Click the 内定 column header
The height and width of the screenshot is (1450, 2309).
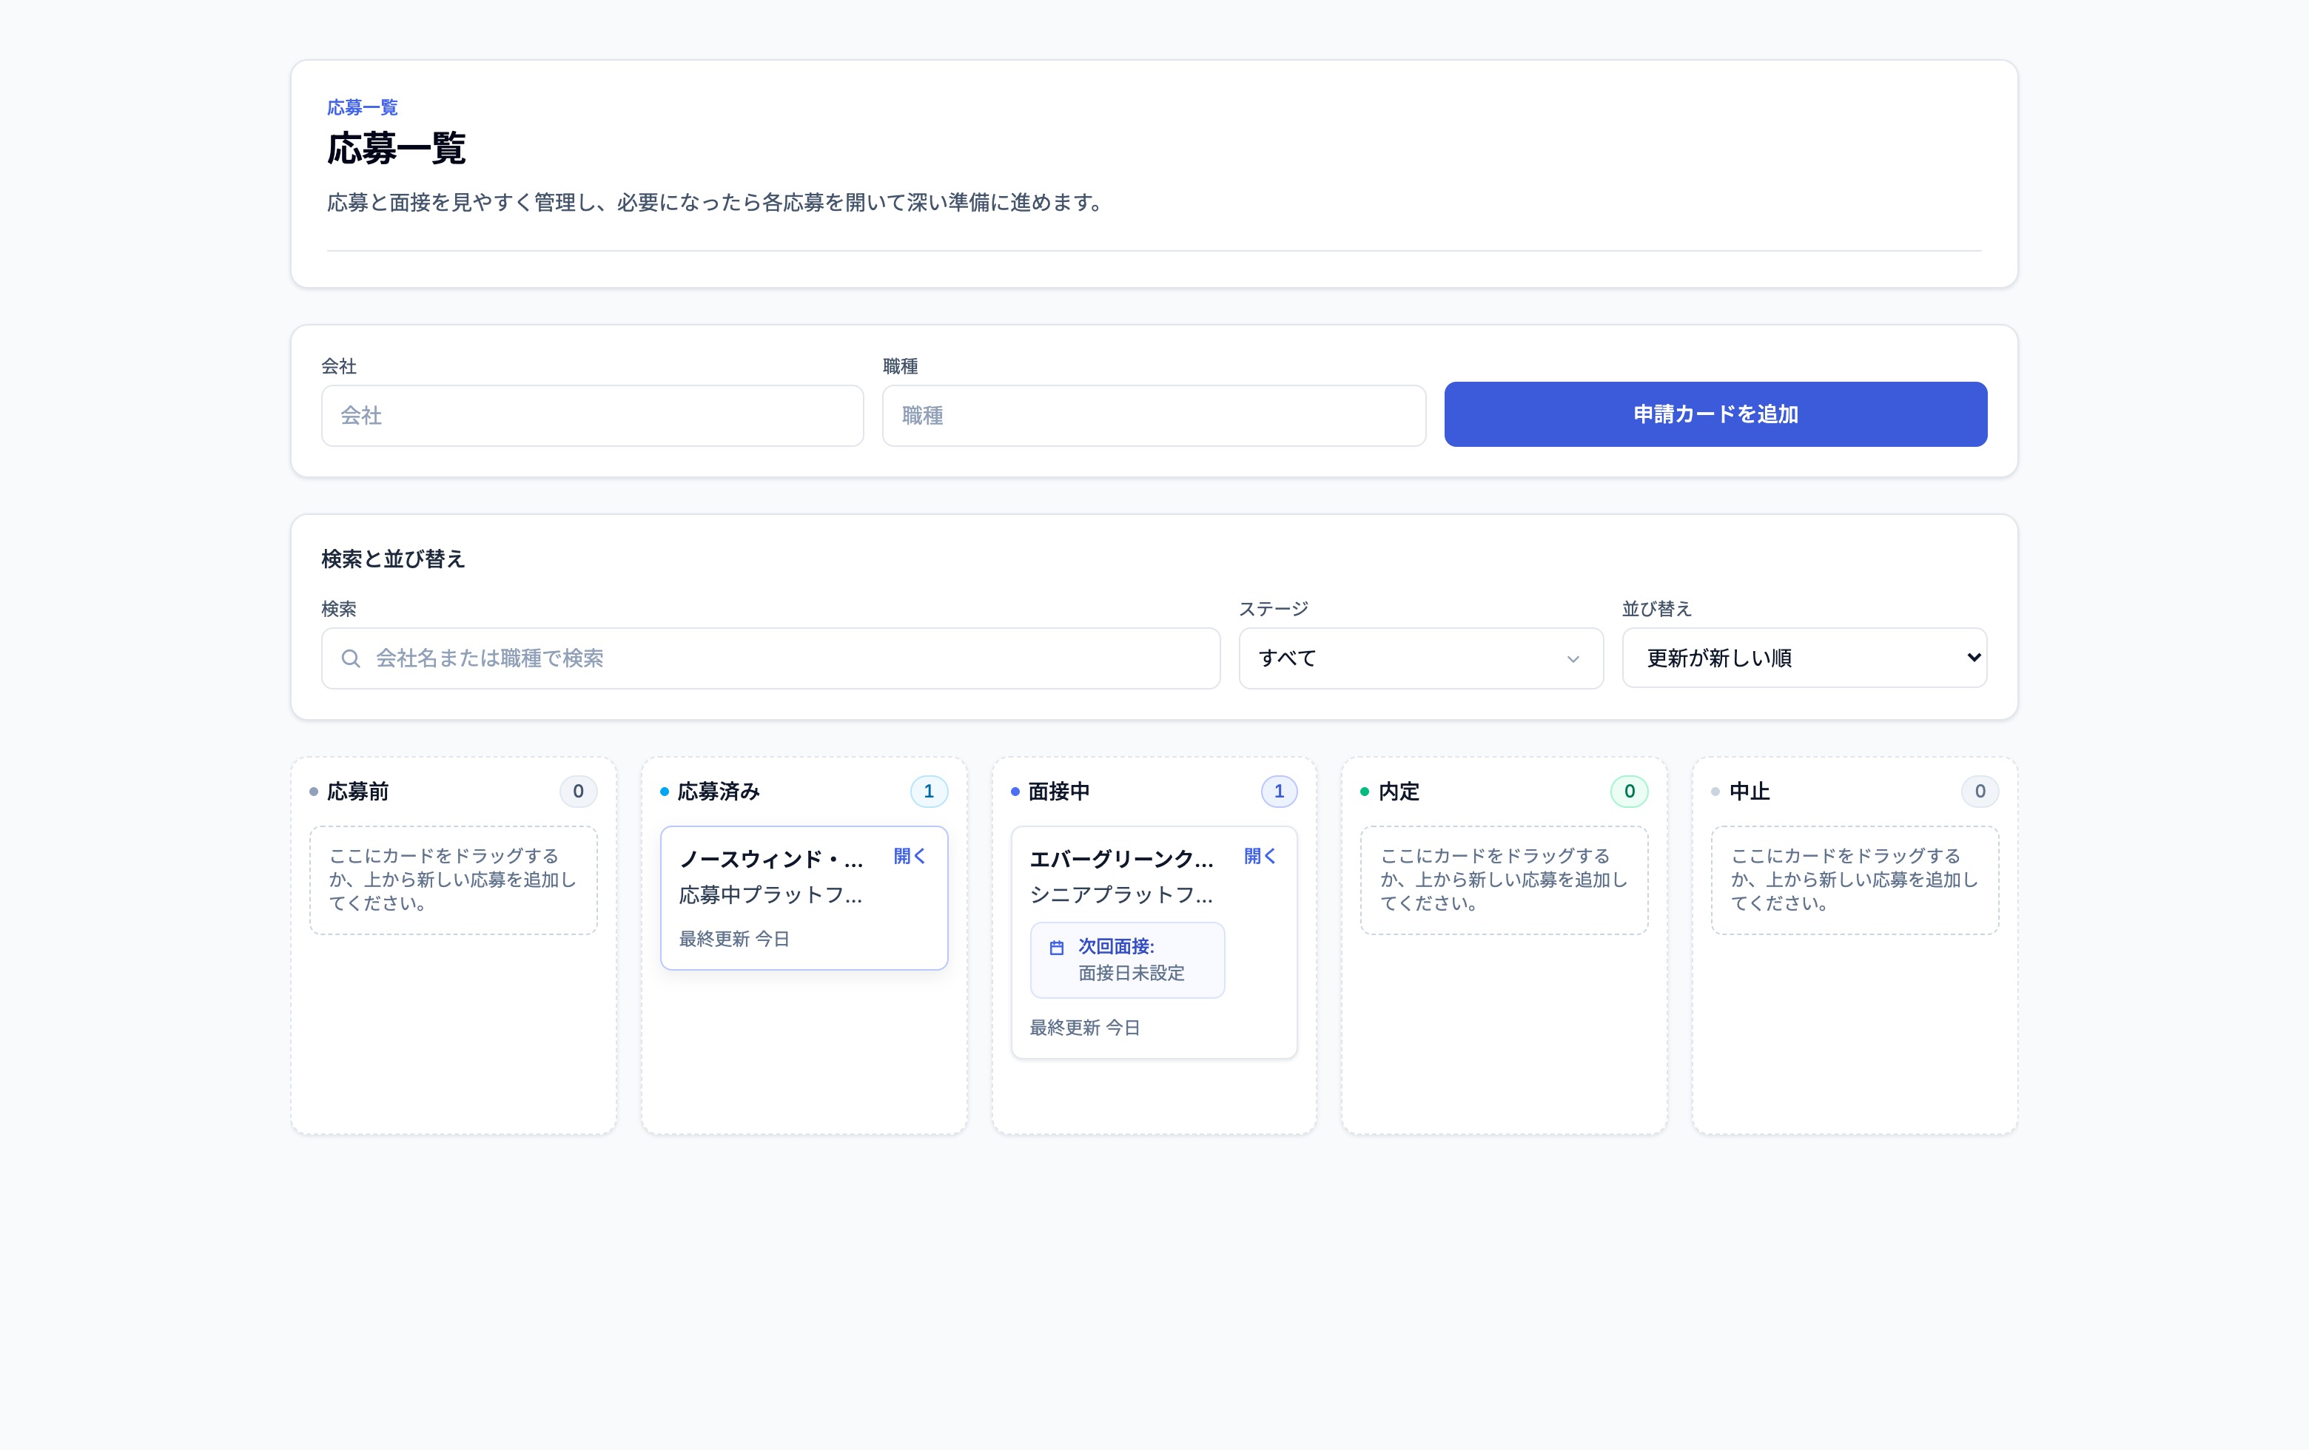click(1399, 792)
